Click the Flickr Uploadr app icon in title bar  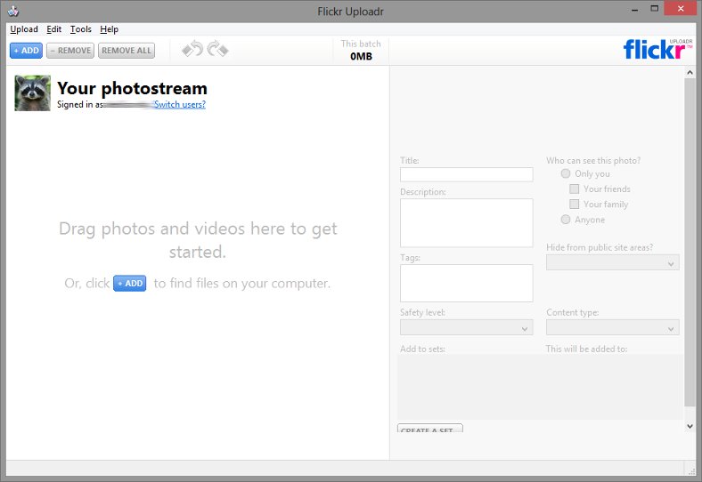[x=13, y=11]
